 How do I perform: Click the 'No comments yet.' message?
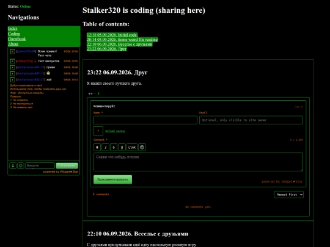(198, 207)
